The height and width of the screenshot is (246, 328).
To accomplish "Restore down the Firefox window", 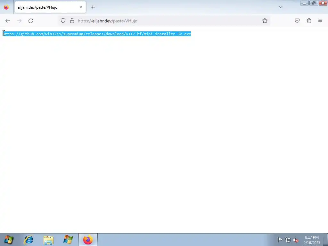I will pyautogui.click(x=314, y=3).
